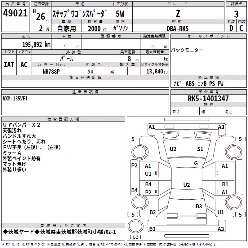The width and height of the screenshot is (248, 248).
Task: Click the mileage 195,892 km
Action: tap(36, 45)
